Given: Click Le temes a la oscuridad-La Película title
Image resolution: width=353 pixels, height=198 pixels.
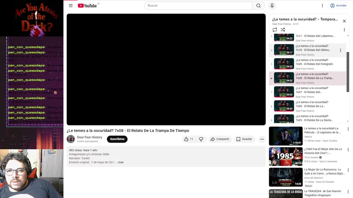Looking at the screenshot, I should 322,130.
